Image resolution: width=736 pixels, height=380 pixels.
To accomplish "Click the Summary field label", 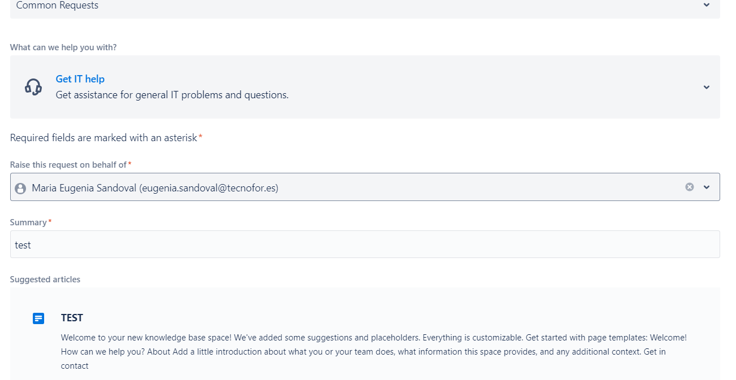I will tap(28, 222).
